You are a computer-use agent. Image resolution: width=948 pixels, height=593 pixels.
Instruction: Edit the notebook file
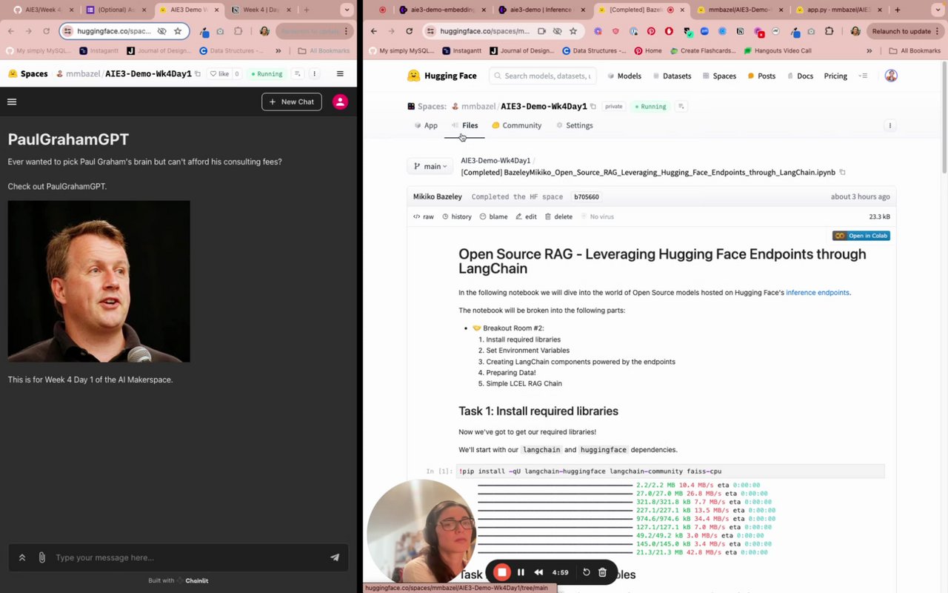pyautogui.click(x=526, y=216)
